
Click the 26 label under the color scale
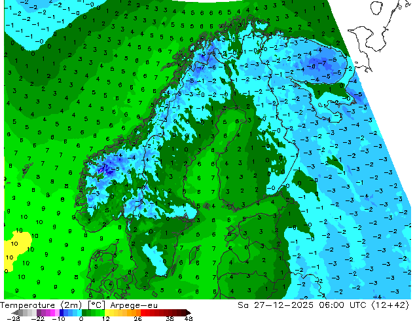139,318
